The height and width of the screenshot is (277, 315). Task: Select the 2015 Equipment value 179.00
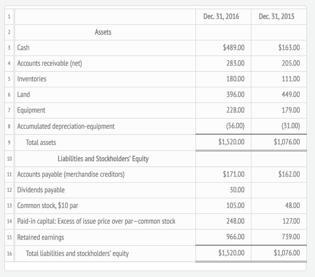tap(291, 110)
